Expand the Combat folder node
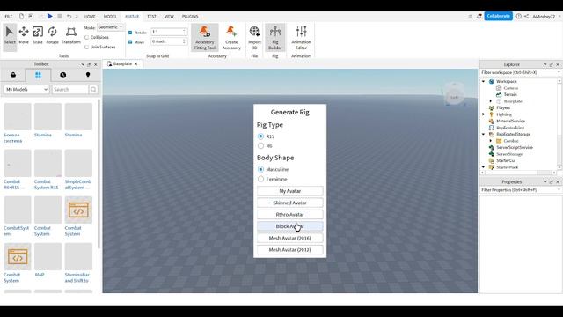563x317 pixels. pos(491,141)
